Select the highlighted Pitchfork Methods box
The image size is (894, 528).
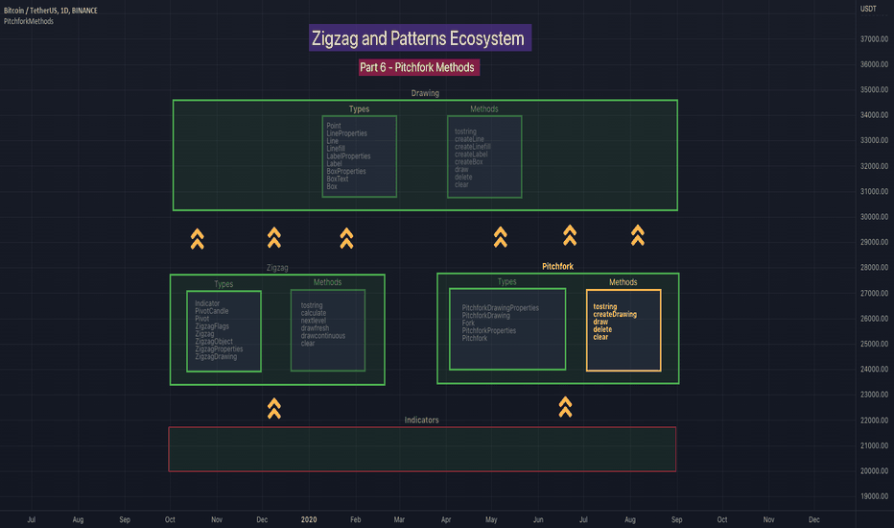[623, 330]
